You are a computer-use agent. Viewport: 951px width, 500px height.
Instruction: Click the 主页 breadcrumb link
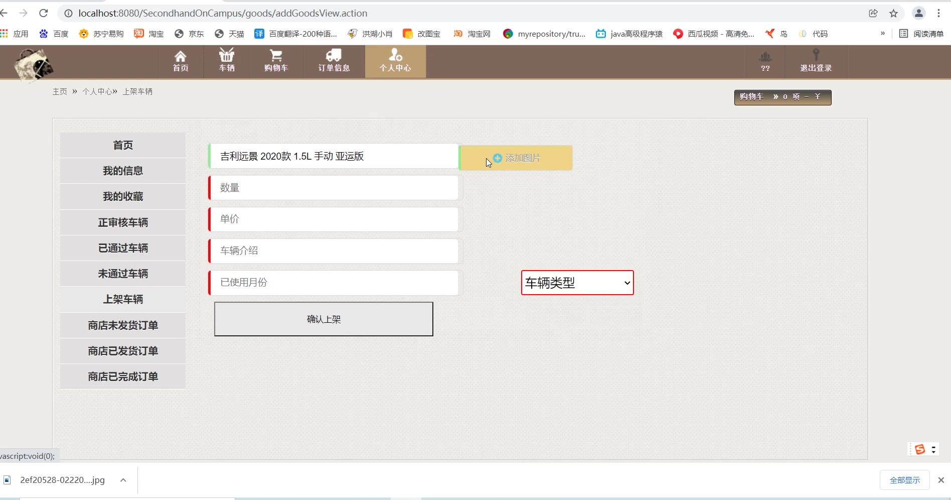(60, 91)
